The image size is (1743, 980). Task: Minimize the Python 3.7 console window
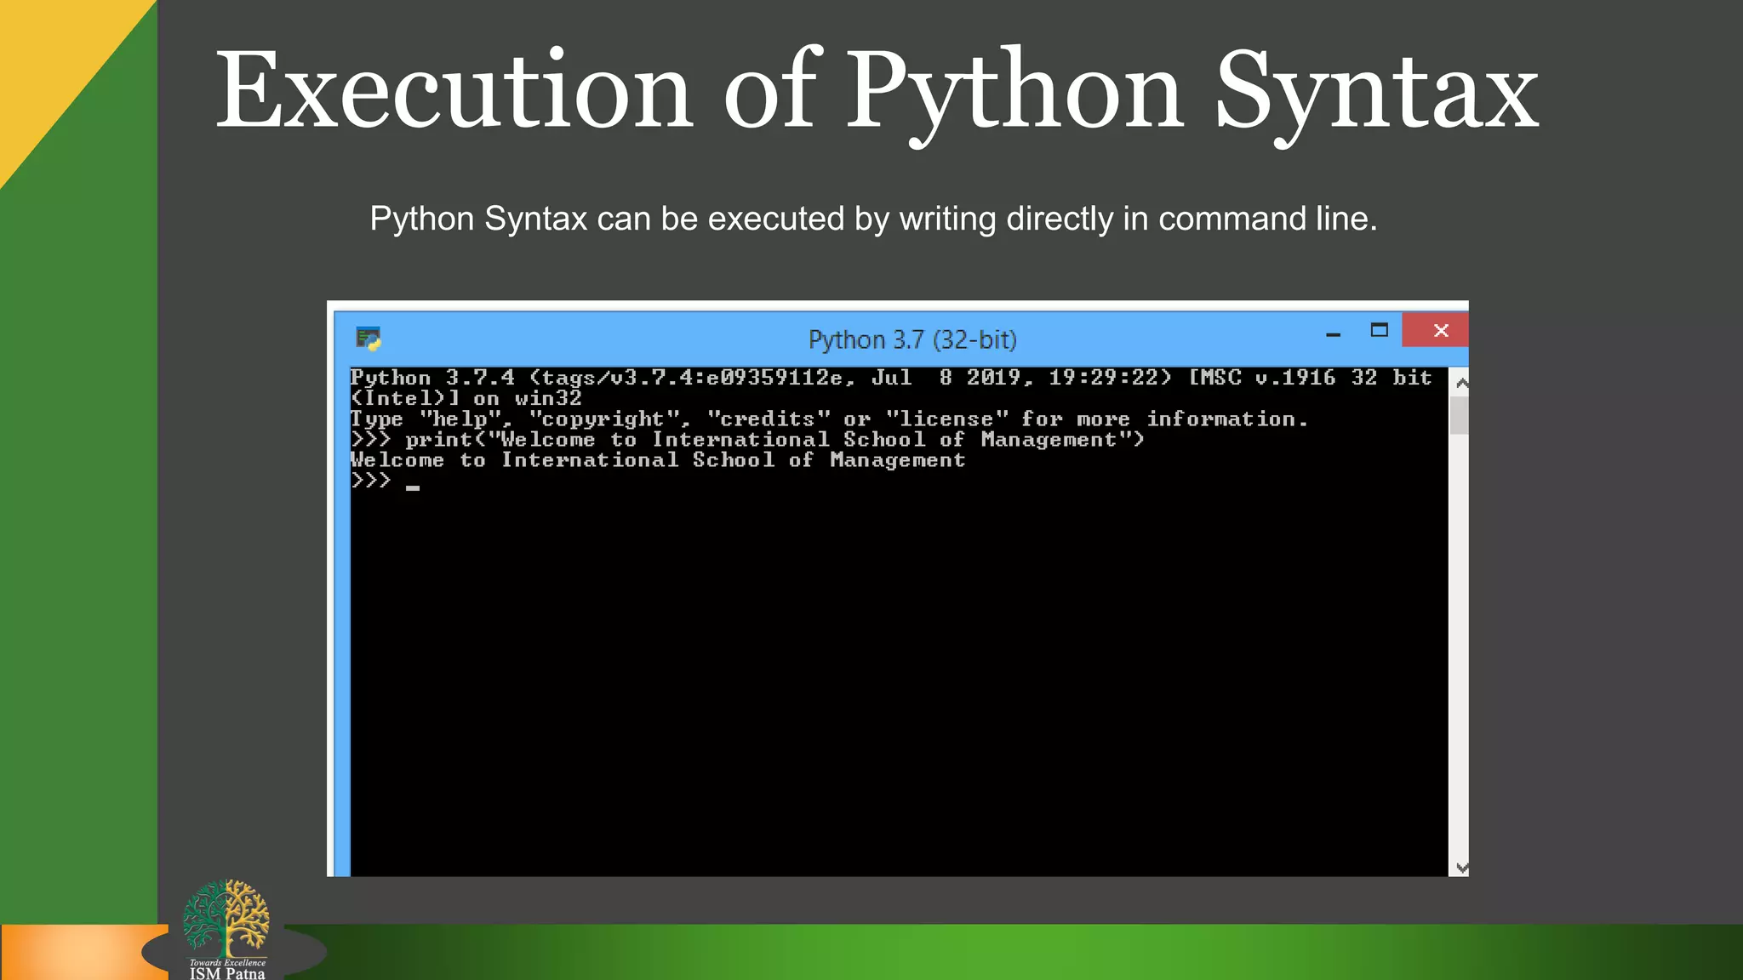click(1333, 333)
